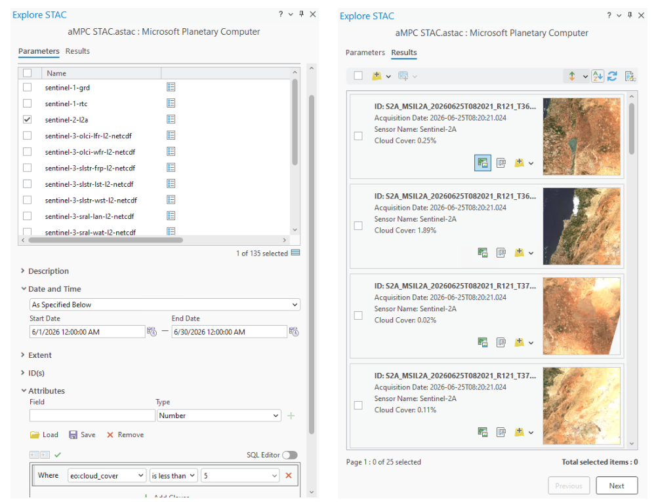656x502 pixels.
Task: Go to Next results page
Action: 617,486
